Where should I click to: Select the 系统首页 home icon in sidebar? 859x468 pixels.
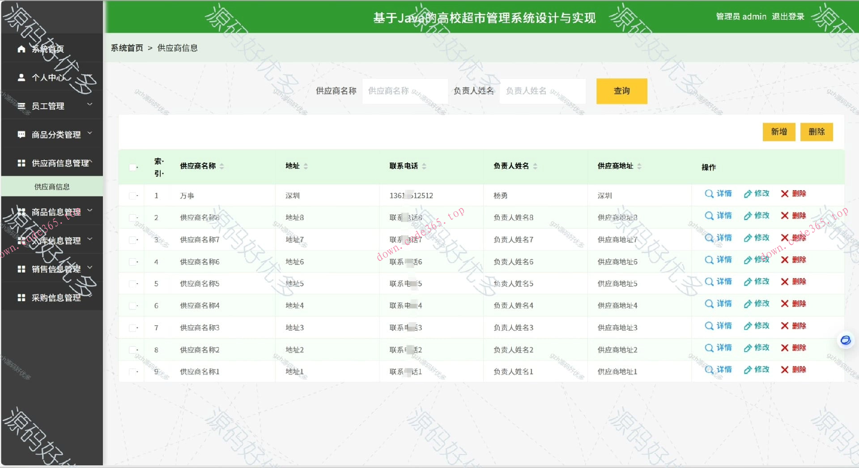click(x=21, y=49)
